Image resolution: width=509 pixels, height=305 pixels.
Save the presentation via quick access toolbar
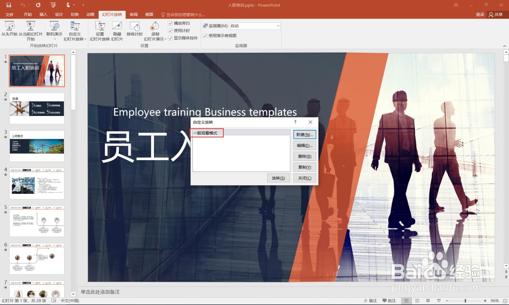click(x=9, y=5)
